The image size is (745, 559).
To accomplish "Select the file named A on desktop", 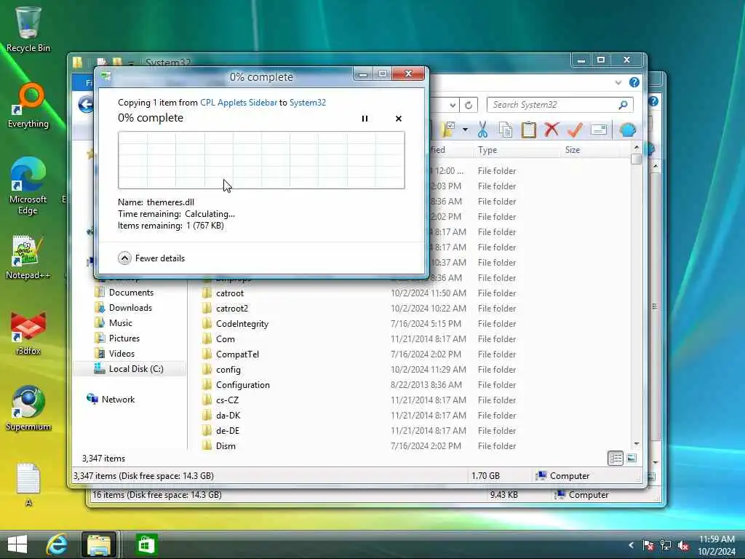I will (28, 484).
